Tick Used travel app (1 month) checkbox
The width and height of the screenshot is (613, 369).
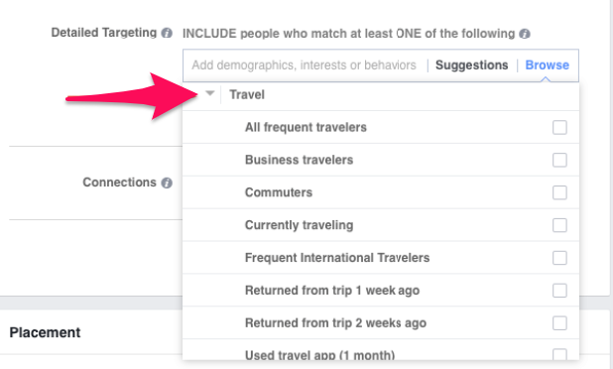559,354
